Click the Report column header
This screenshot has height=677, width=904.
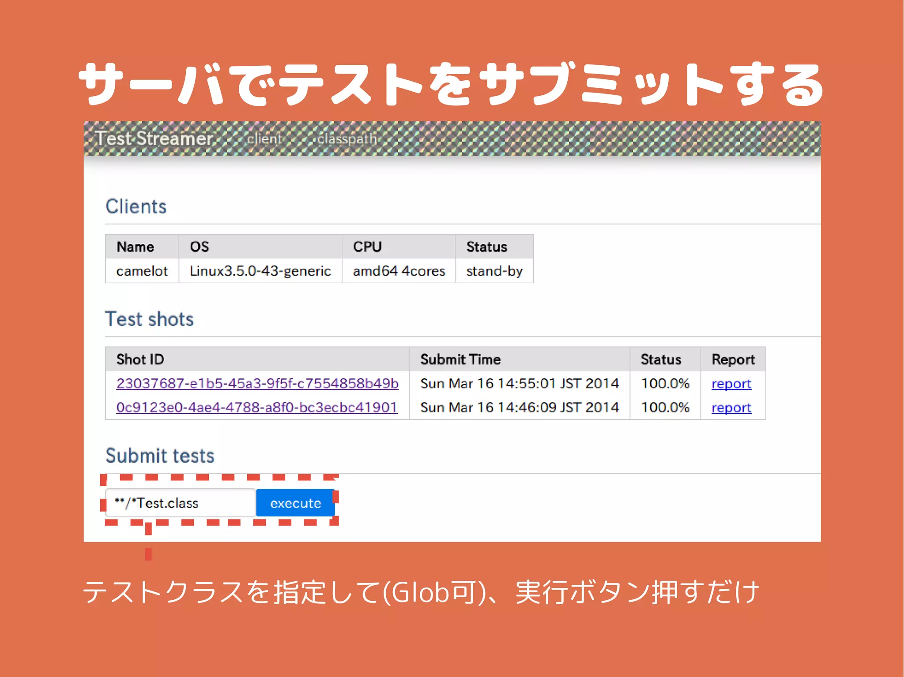coord(733,359)
